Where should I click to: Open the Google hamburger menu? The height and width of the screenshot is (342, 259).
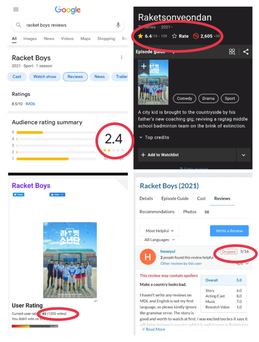click(x=16, y=9)
